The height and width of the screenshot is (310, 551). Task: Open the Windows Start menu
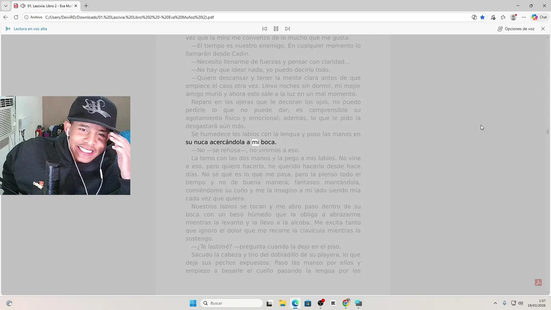pos(193,303)
